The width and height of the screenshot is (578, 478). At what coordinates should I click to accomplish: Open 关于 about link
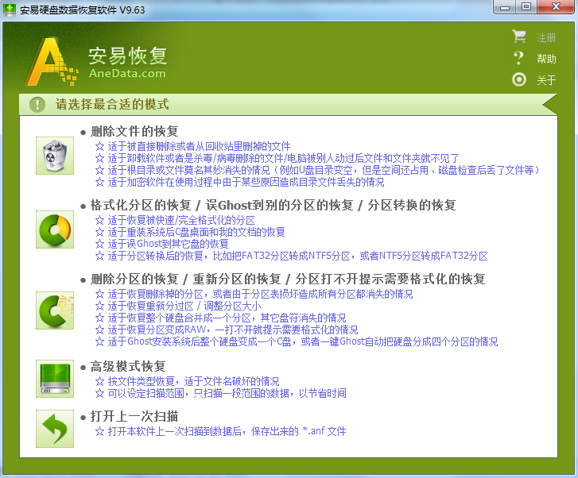(x=546, y=80)
